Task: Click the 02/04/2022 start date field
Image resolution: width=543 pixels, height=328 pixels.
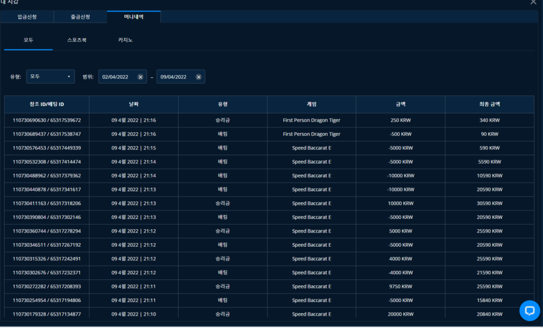Action: 122,77
